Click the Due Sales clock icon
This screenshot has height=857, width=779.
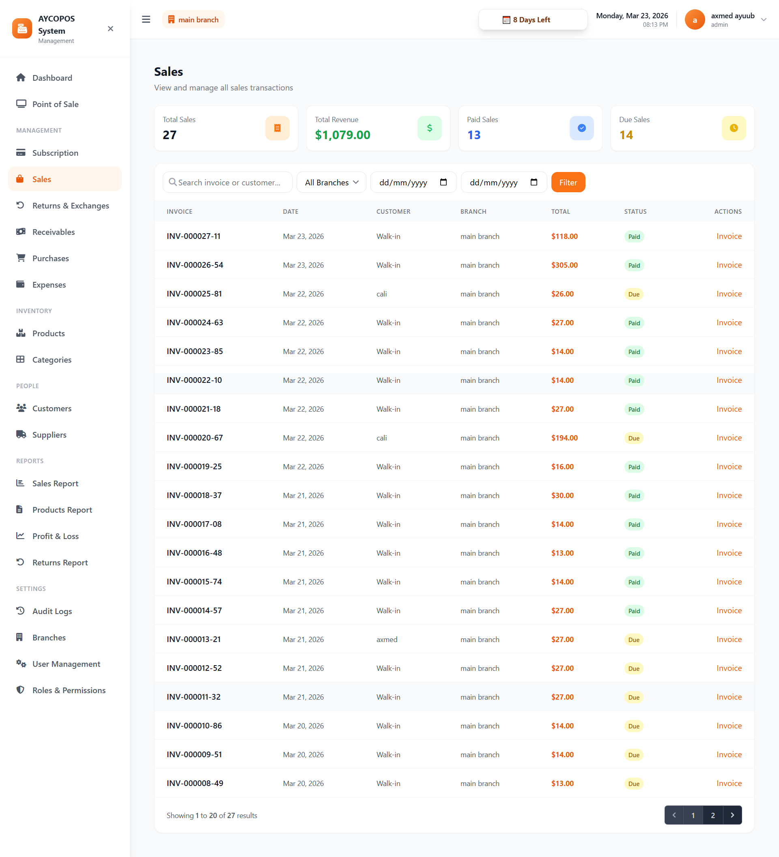tap(734, 128)
